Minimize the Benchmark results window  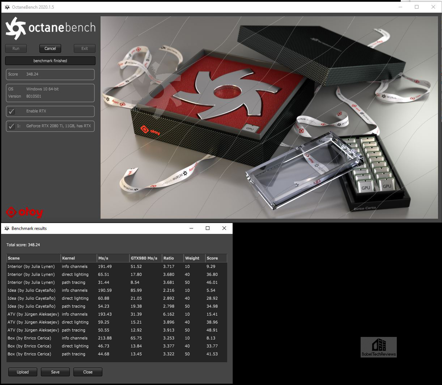point(191,228)
